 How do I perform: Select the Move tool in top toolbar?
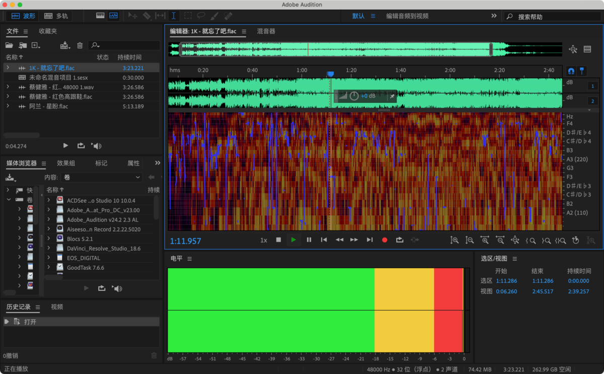133,16
